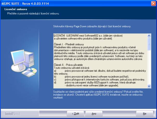Close the 602PC SUITE installer window
Viewport: 157px width, 119px height.
coord(153,3)
